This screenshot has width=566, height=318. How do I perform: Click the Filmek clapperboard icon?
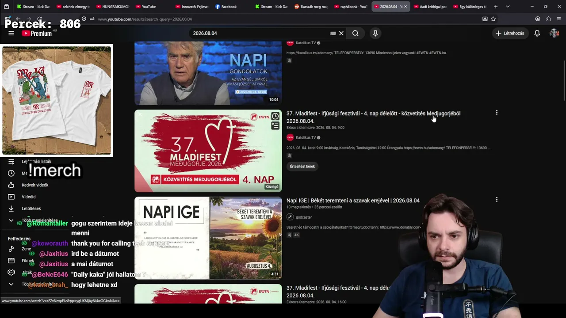11,261
